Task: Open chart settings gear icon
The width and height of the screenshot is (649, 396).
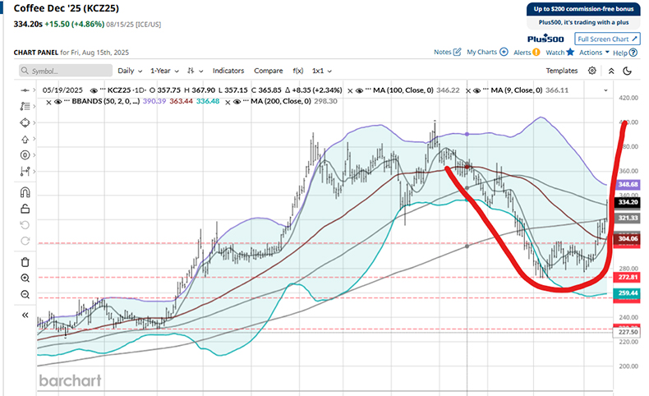Action: tap(592, 71)
